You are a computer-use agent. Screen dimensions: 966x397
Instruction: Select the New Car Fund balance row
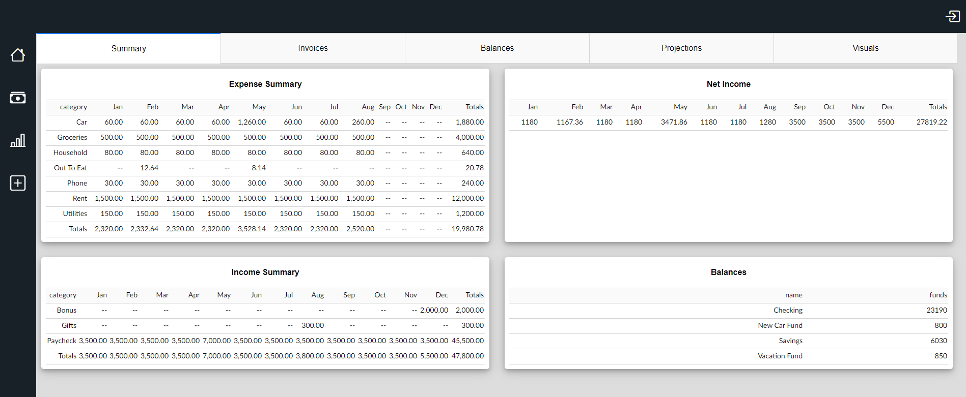tap(780, 326)
